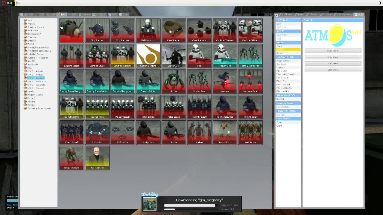Select the Manhack Pack icon
383x215 pixels.
click(x=250, y=82)
